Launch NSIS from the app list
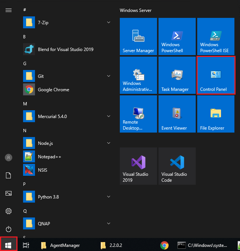Image resolution: width=240 pixels, height=251 pixels. point(67,170)
